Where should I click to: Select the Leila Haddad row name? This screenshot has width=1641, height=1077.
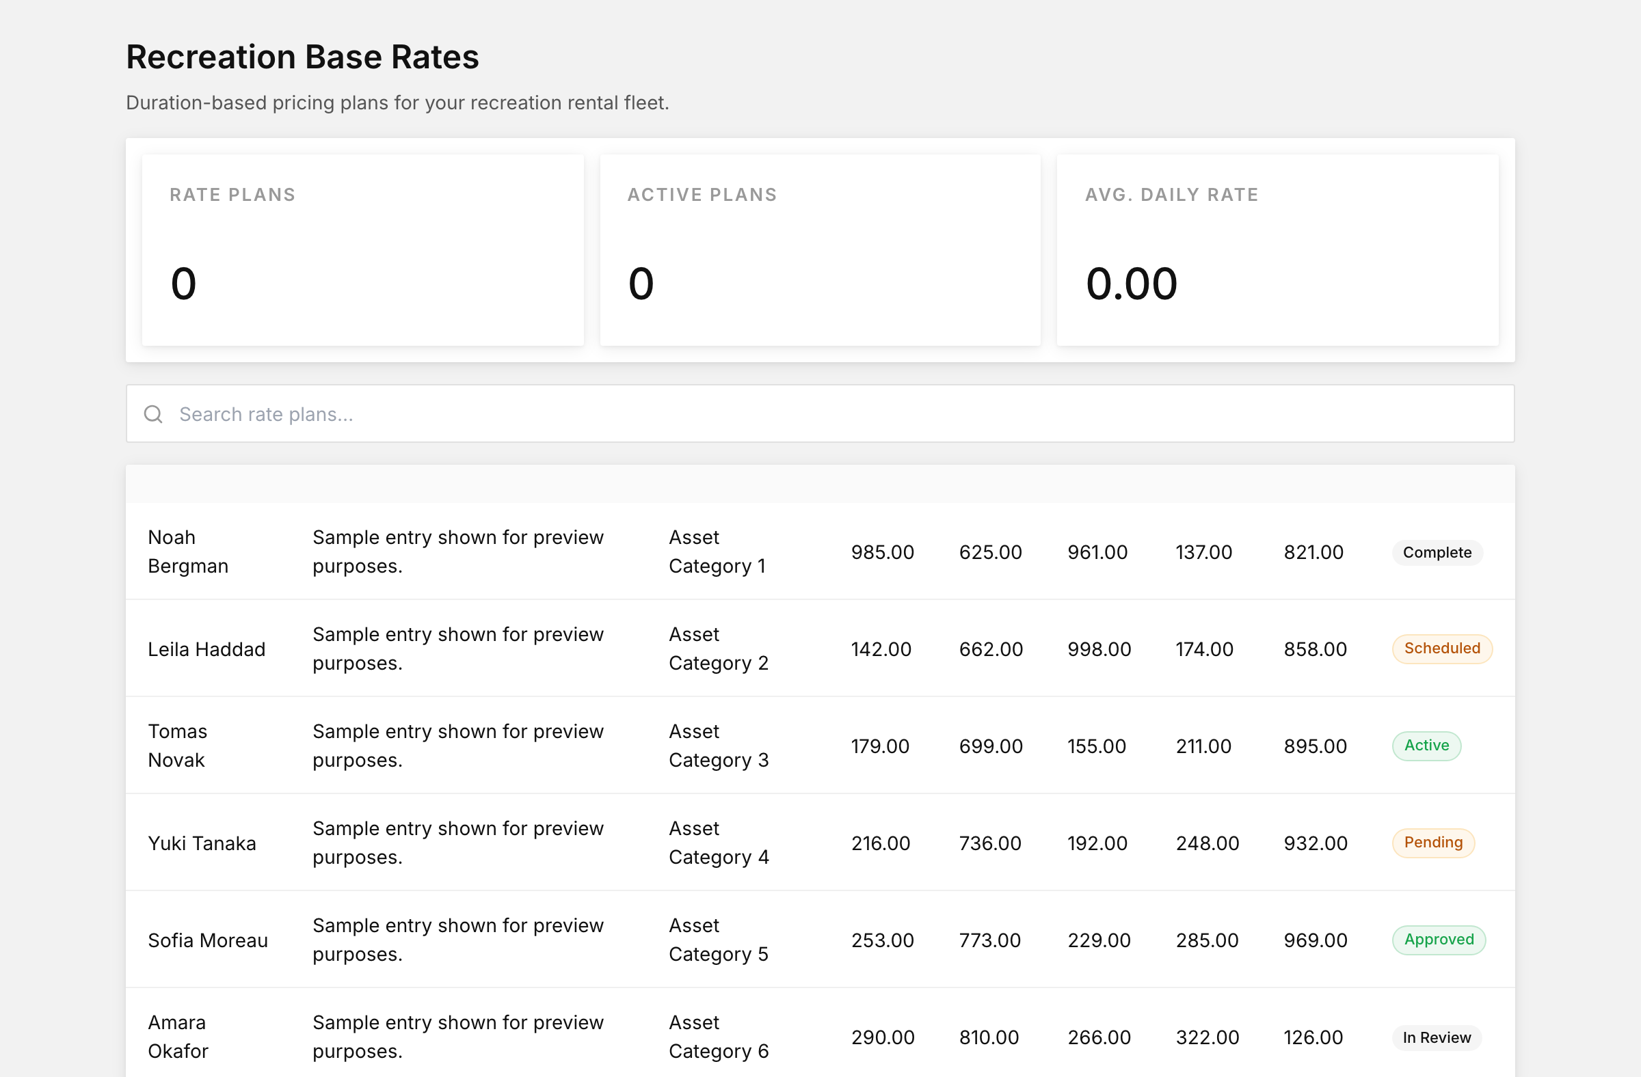point(206,649)
